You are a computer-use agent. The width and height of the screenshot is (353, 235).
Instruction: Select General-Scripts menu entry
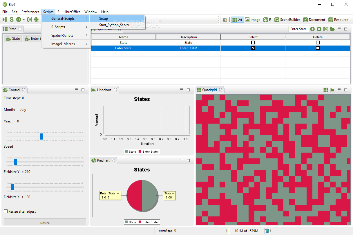coord(66,19)
